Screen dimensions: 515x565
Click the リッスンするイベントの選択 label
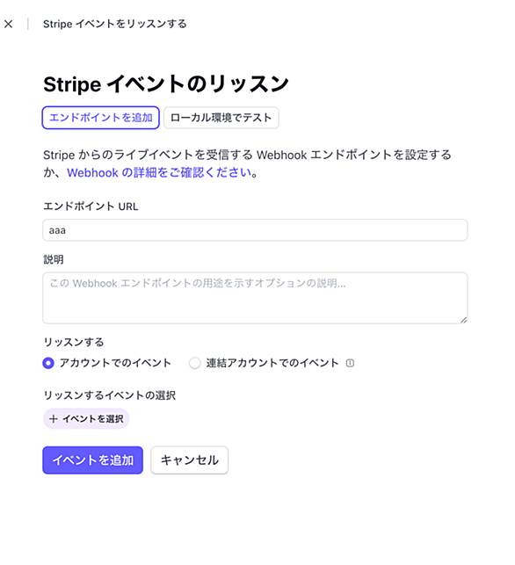point(110,395)
